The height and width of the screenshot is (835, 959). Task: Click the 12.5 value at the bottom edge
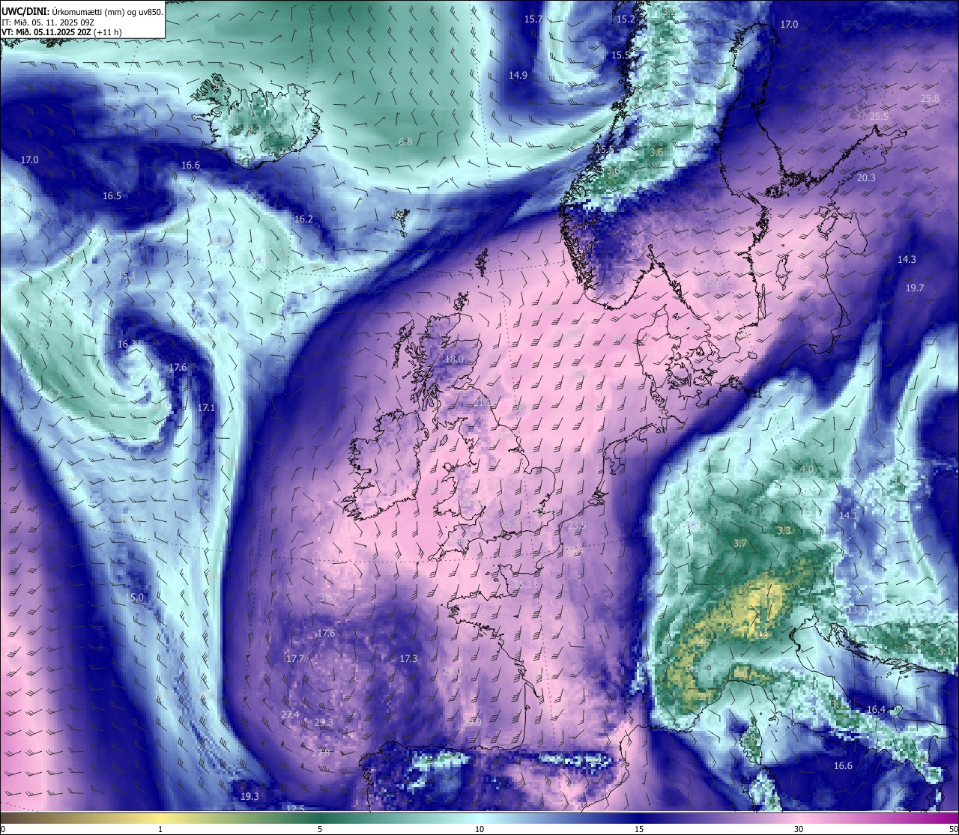click(x=296, y=808)
